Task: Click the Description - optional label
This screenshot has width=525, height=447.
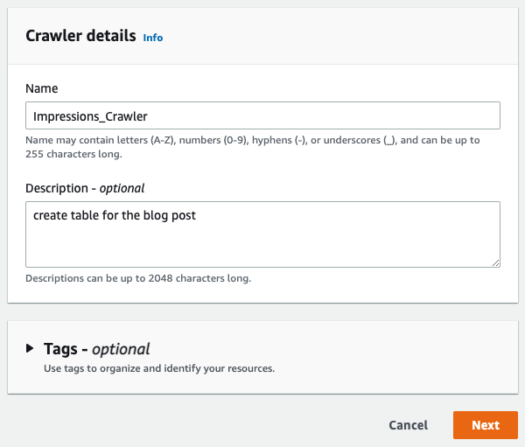Action: (85, 188)
